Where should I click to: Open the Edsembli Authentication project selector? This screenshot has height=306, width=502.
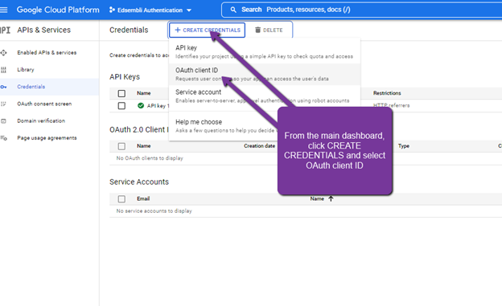click(150, 10)
